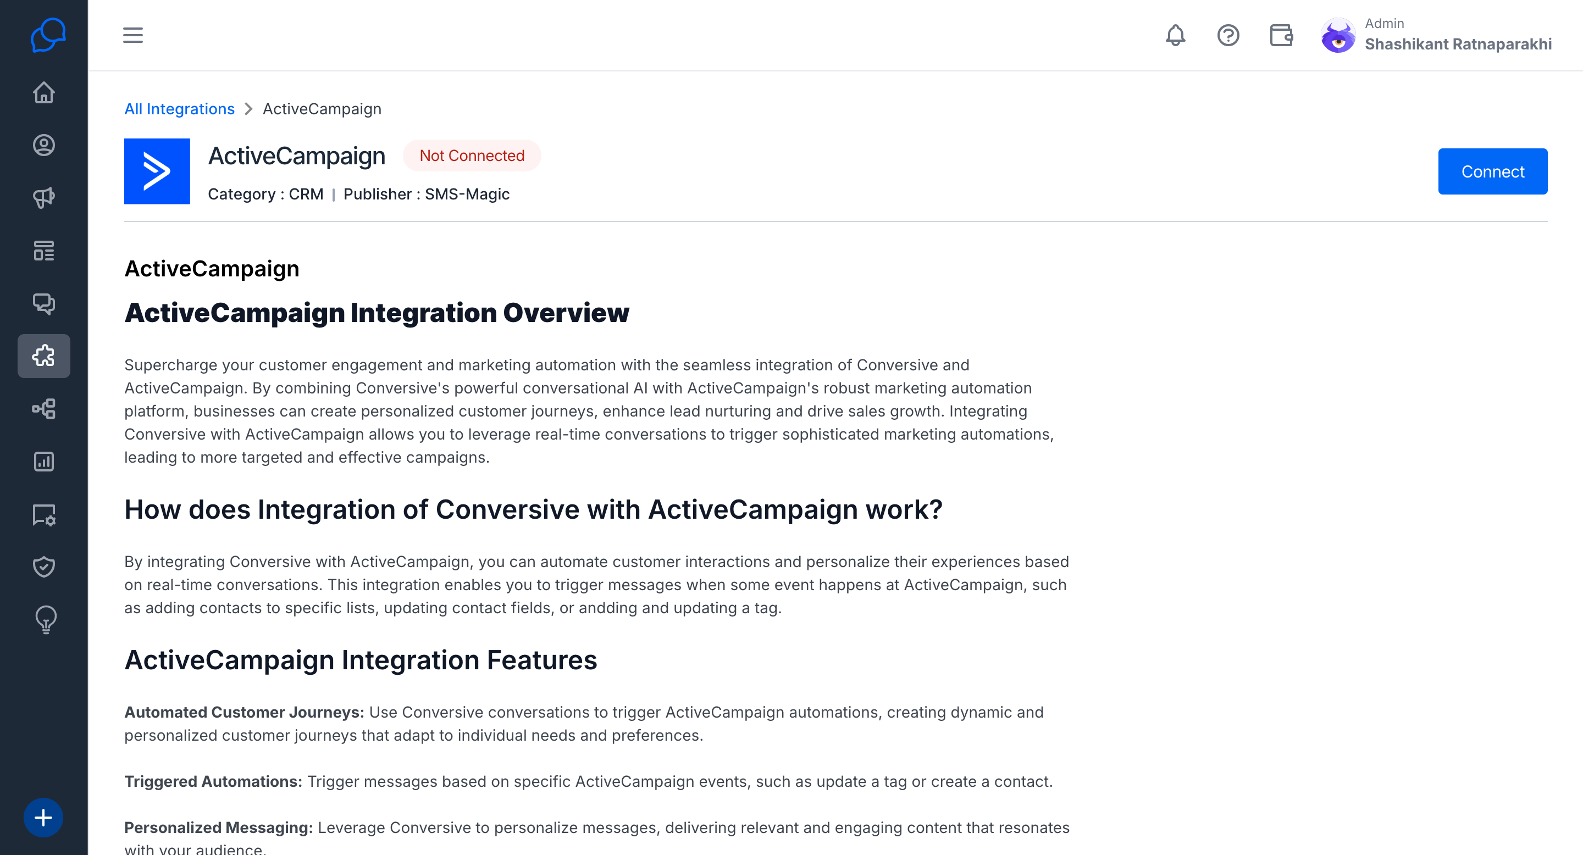Open the Shashikant Ratnaparakhi profile menu

pyautogui.click(x=1436, y=35)
